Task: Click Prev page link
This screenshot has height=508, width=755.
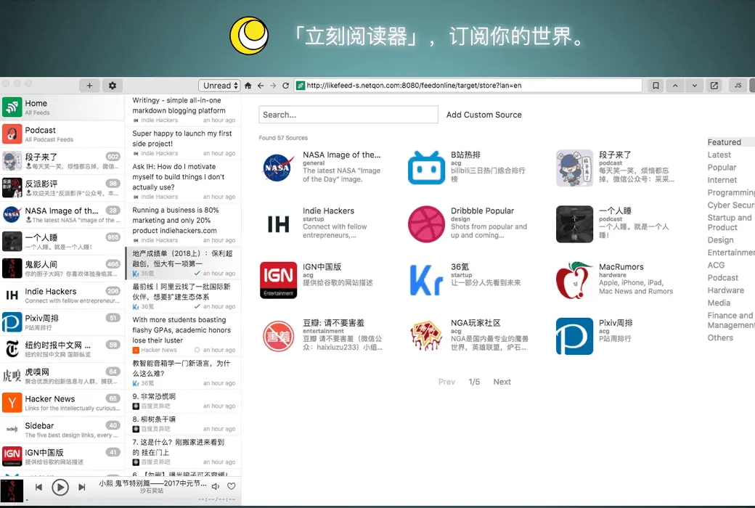Action: coord(446,382)
